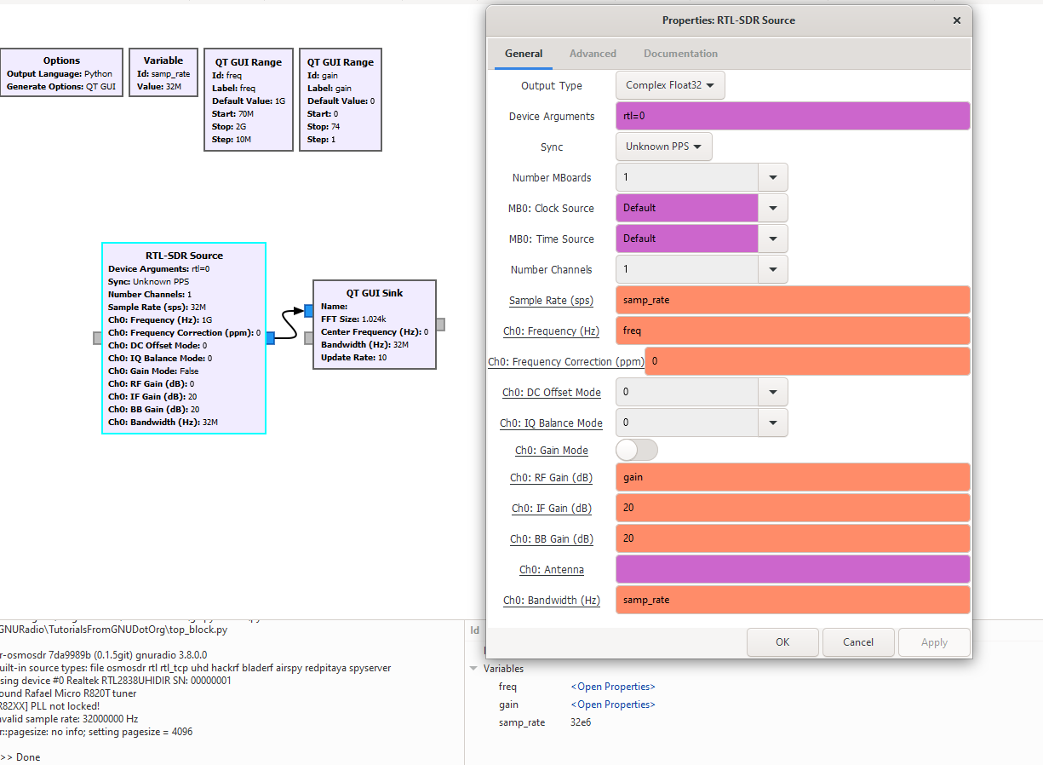Click RTL-SDR Source blue output port
The width and height of the screenshot is (1043, 765).
270,338
